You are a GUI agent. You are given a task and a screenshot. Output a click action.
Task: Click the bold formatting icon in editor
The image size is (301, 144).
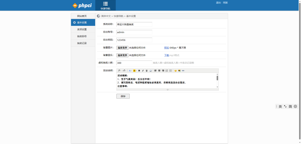coord(139,71)
